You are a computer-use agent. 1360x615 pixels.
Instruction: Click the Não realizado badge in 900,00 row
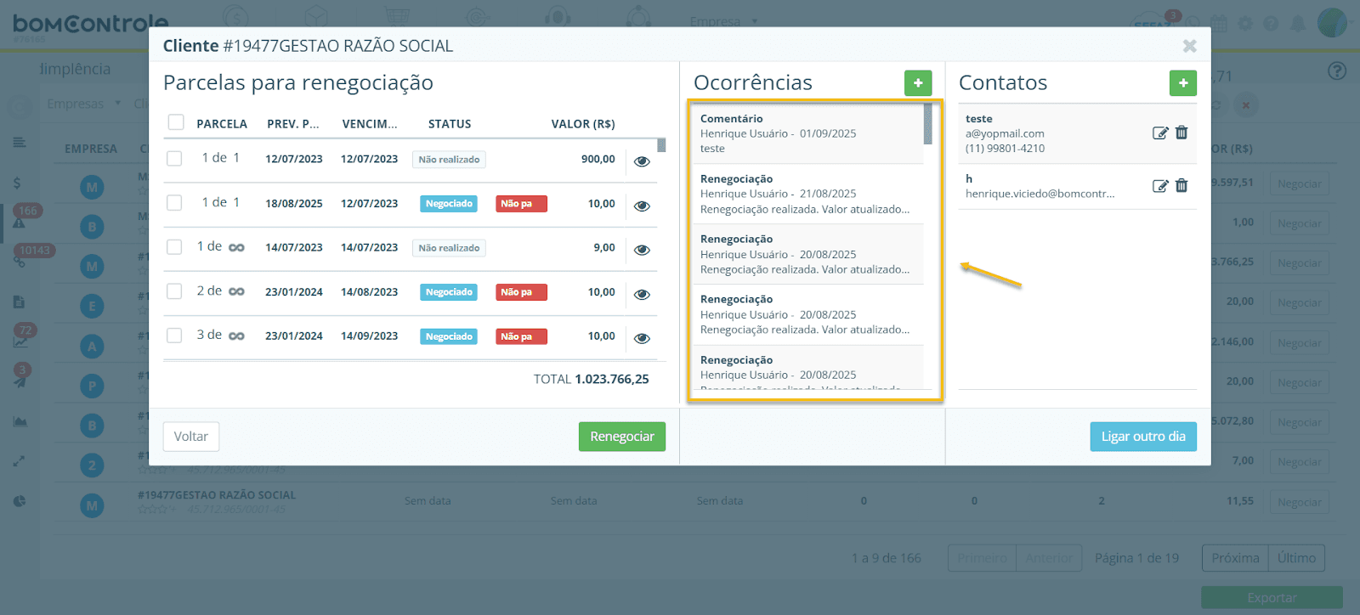449,160
